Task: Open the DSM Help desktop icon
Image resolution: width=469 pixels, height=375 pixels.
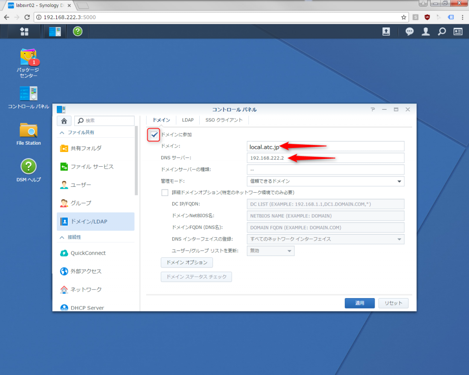Action: [28, 167]
